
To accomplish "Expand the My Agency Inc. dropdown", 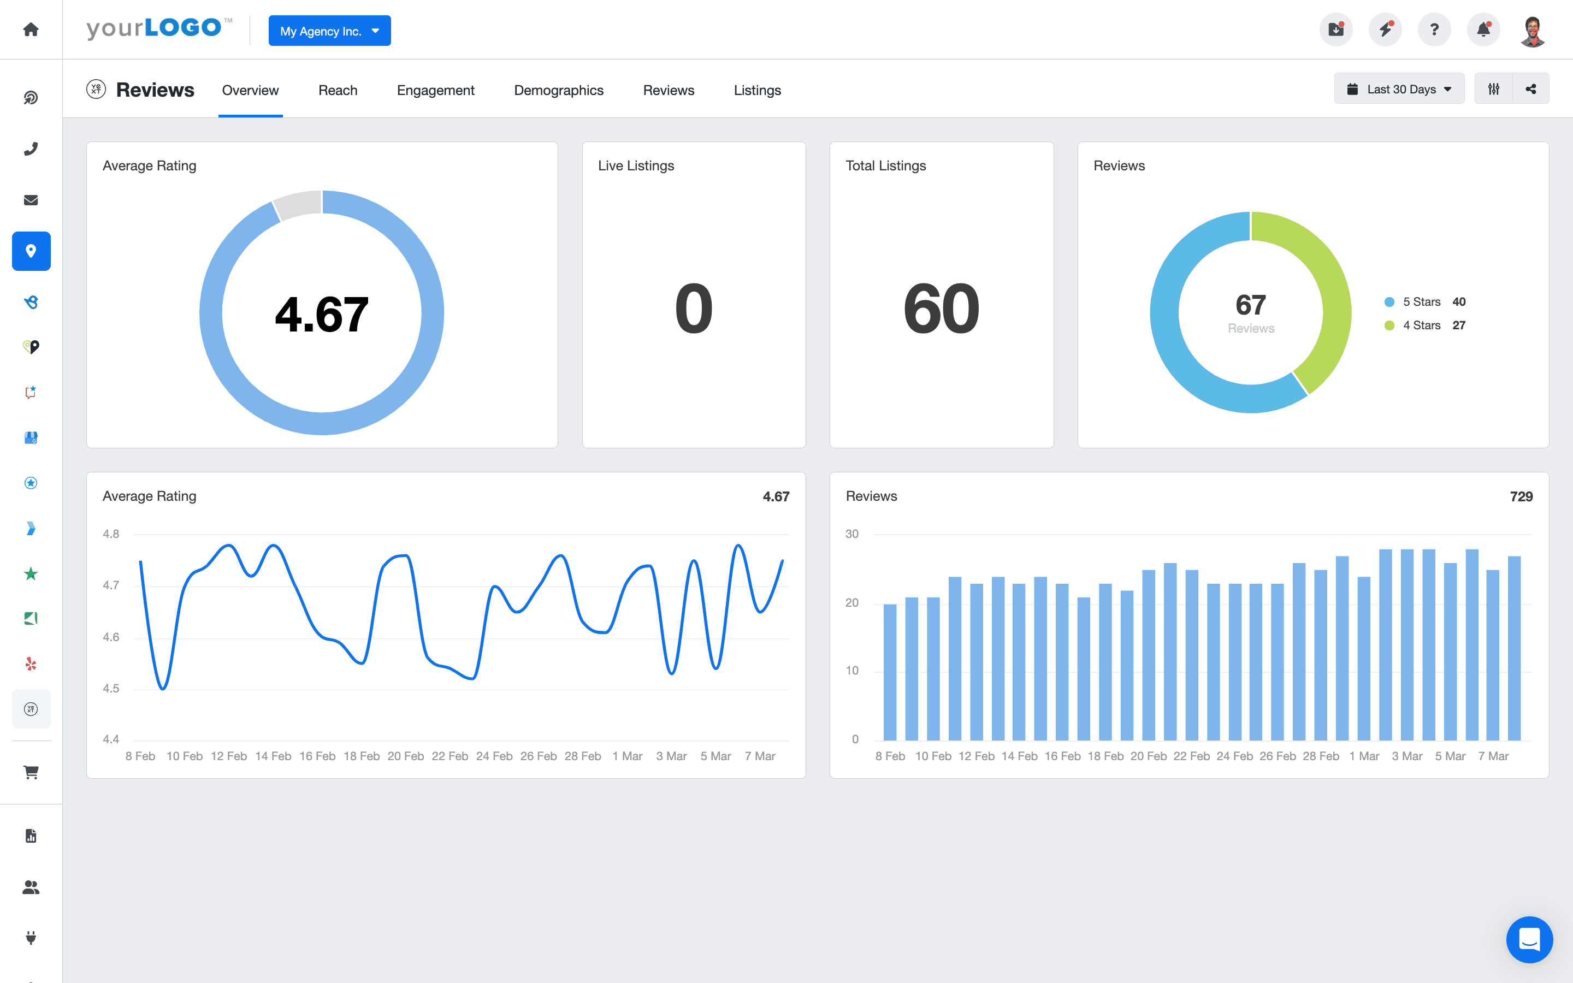I will tap(329, 31).
